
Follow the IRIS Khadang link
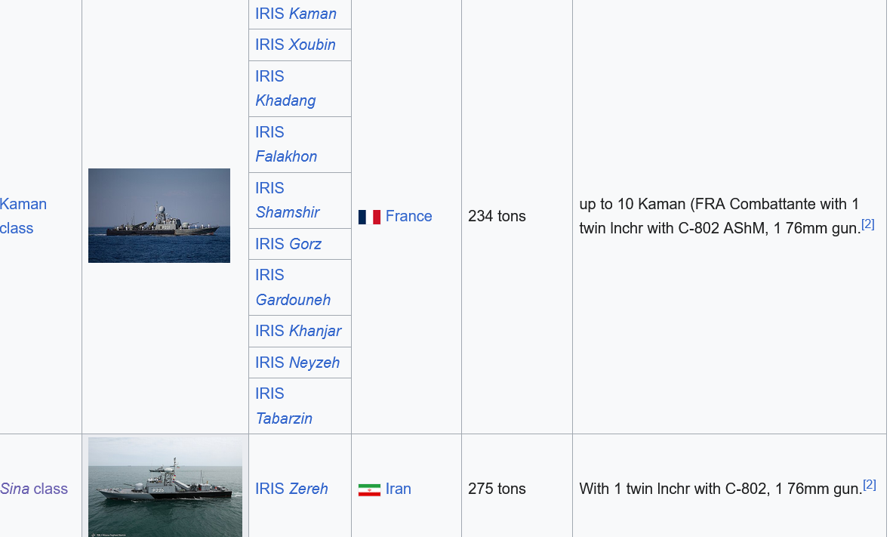(285, 88)
